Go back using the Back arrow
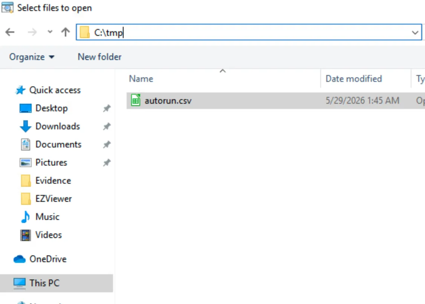This screenshot has width=425, height=304. coord(10,32)
